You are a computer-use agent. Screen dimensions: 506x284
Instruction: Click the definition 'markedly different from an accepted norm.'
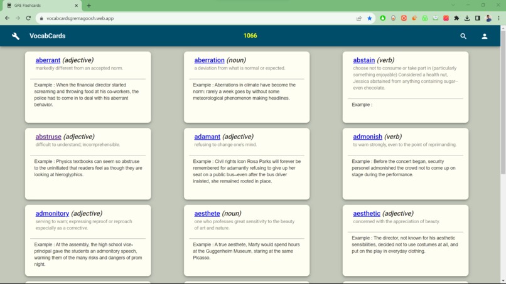79,68
